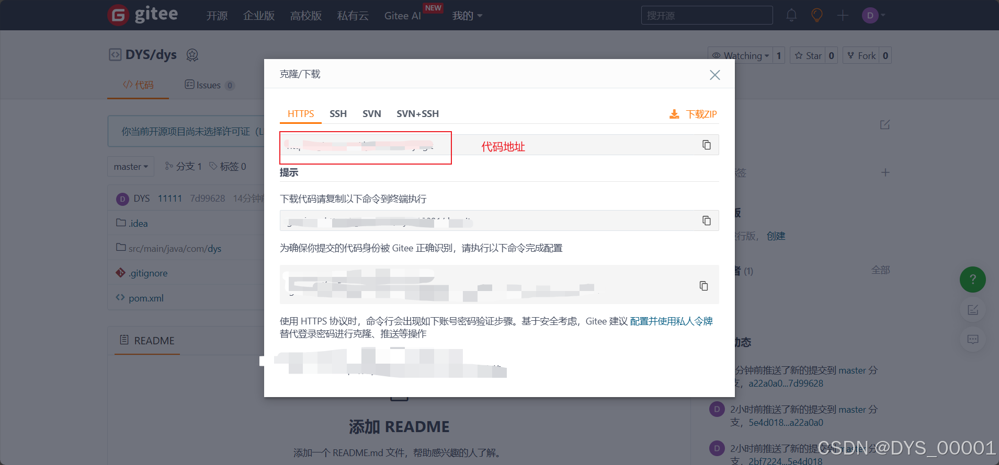The width and height of the screenshot is (999, 465).
Task: Select the 代码 tab
Action: 138,85
